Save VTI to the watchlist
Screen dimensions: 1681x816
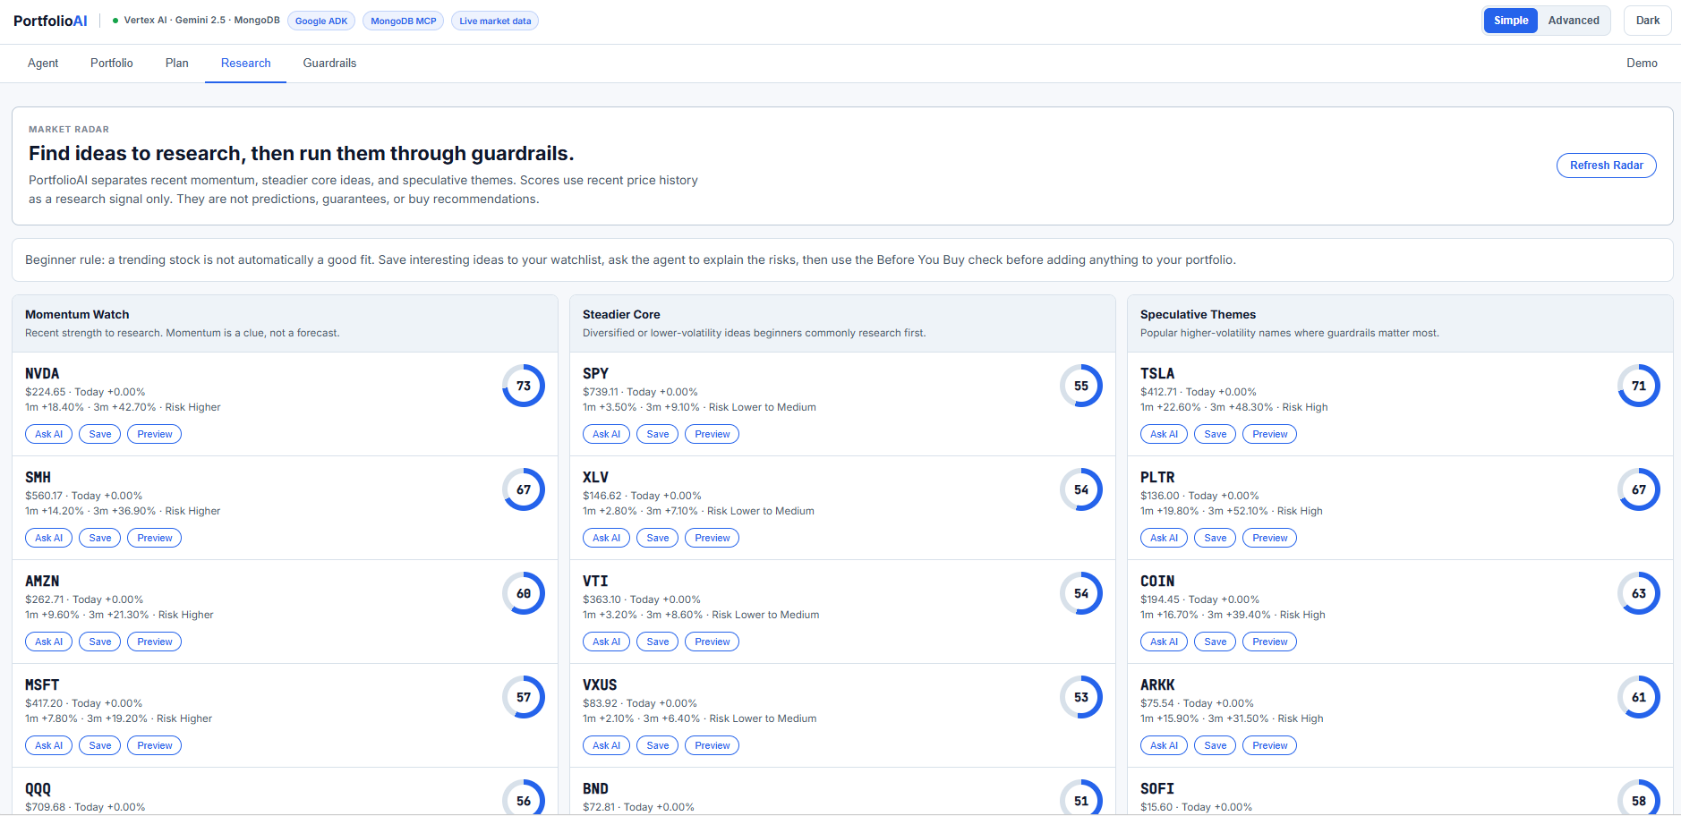pos(658,642)
